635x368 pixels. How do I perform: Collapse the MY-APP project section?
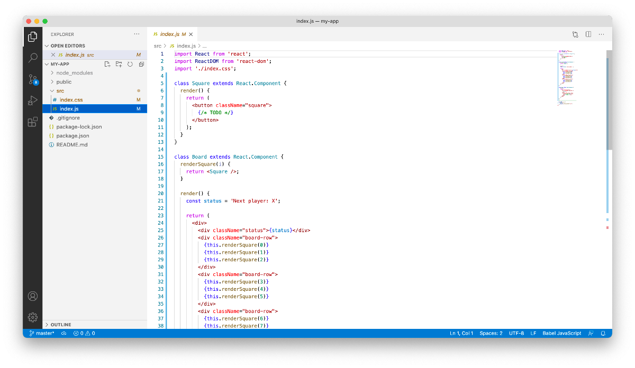[x=60, y=64]
